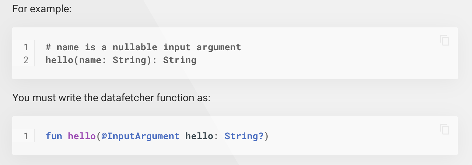Click the word "nullable" in the comment
The width and height of the screenshot is (472, 165).
click(135, 47)
